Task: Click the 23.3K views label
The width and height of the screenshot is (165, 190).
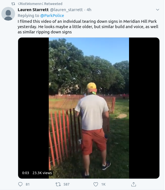Action: [x=42, y=173]
